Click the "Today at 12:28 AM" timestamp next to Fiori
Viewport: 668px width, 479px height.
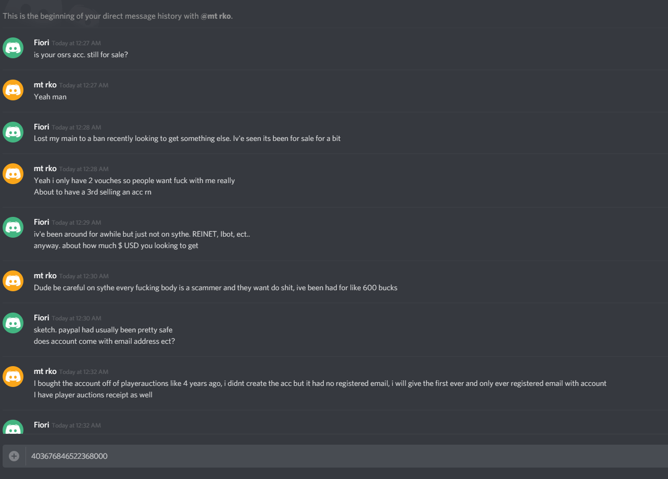(77, 127)
